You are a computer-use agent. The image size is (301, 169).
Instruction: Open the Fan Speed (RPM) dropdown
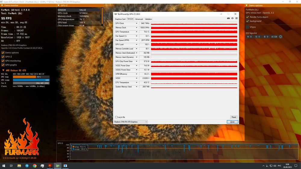[x=137, y=40]
